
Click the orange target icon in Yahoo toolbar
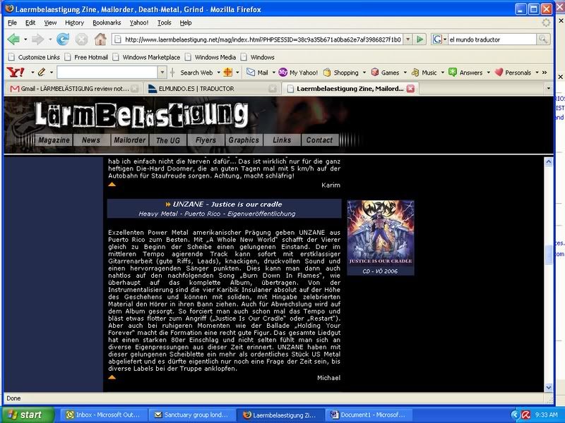pyautogui.click(x=227, y=73)
